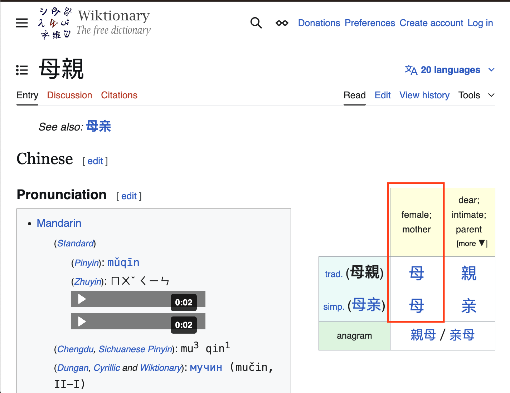Click the Create account link
This screenshot has width=510, height=393.
tap(431, 23)
